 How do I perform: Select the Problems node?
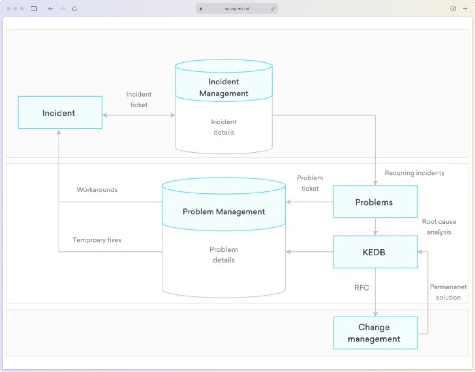375,202
